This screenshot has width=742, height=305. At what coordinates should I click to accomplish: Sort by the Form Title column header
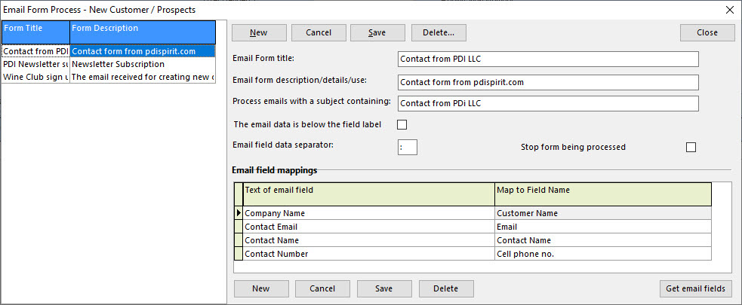(35, 29)
